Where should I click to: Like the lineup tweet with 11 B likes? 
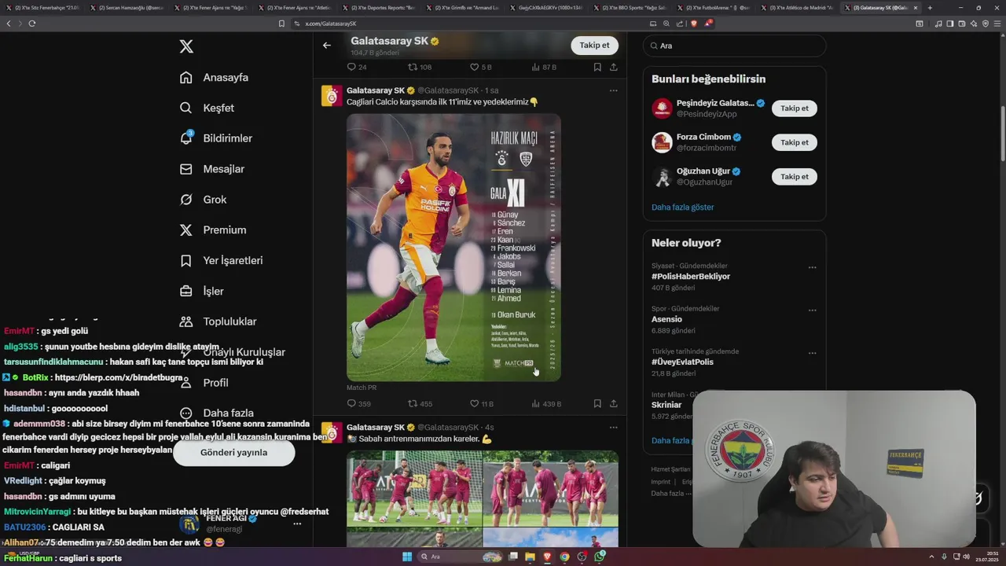[481, 404]
